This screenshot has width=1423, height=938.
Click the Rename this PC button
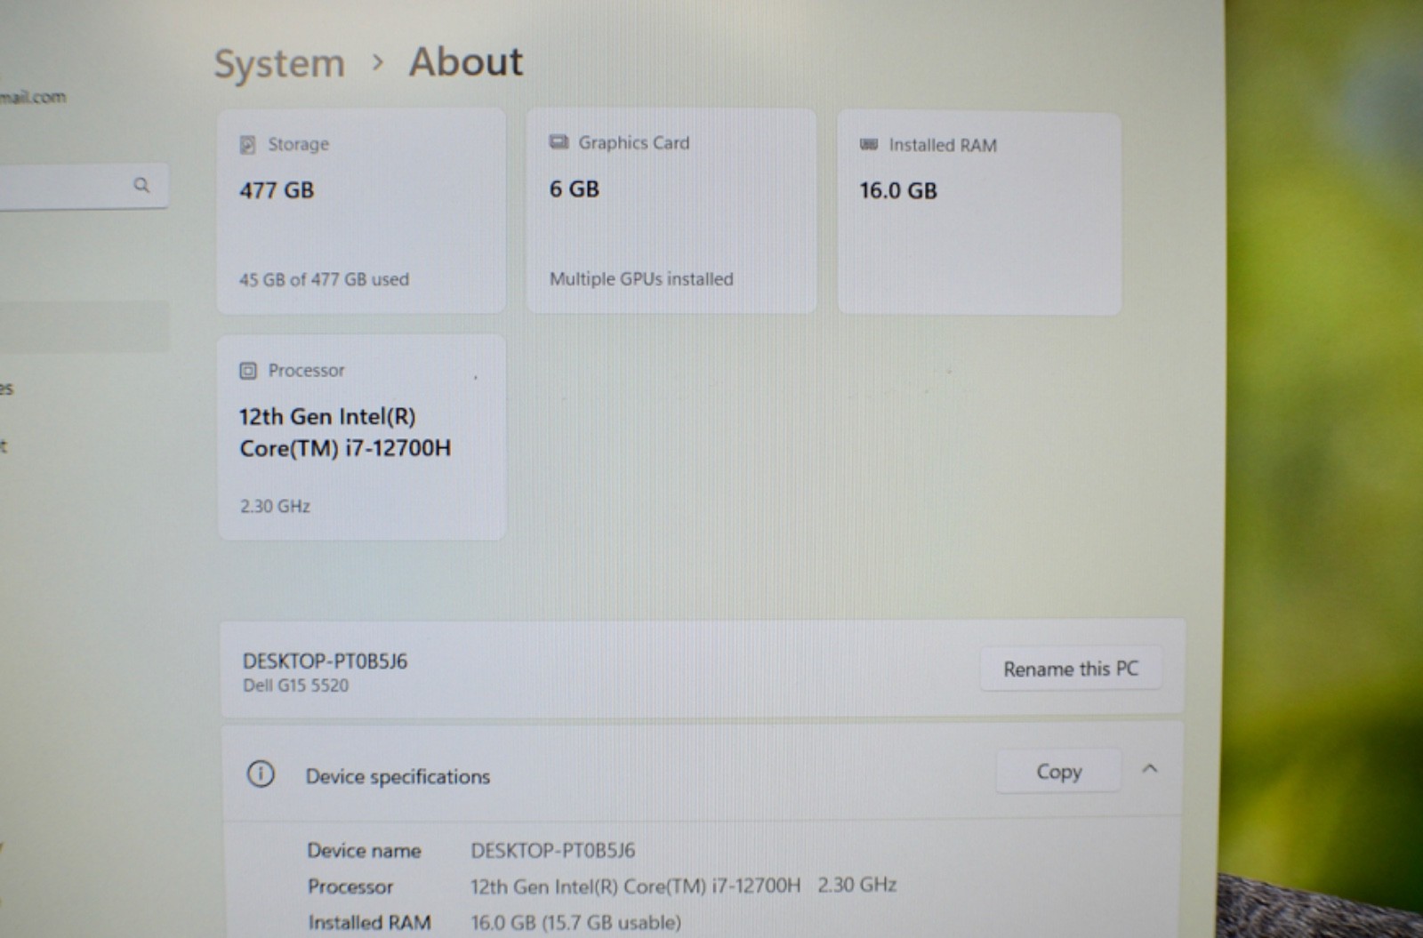tap(1071, 669)
